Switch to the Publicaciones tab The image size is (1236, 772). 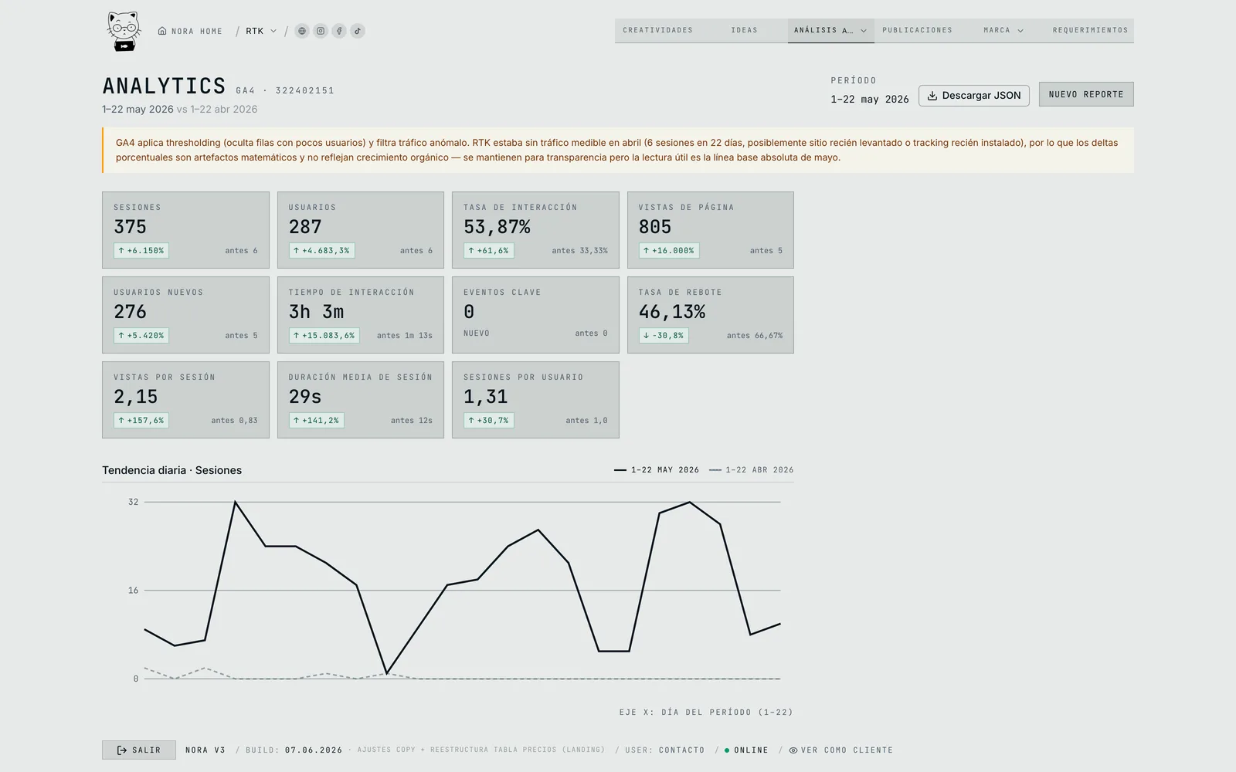(x=918, y=30)
